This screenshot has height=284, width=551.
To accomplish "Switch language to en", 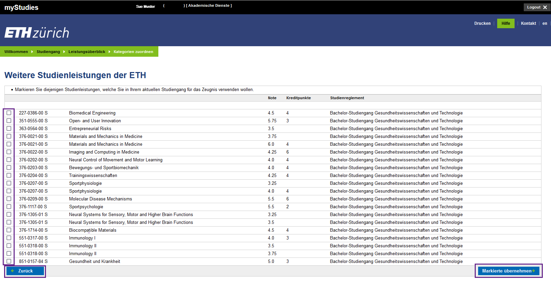I will (545, 23).
